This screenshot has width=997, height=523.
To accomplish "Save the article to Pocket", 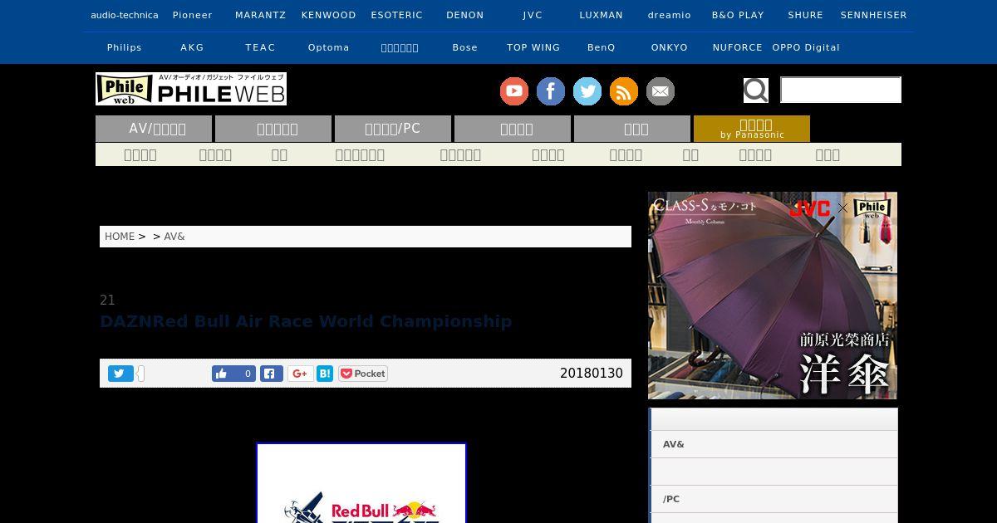I will (x=363, y=374).
